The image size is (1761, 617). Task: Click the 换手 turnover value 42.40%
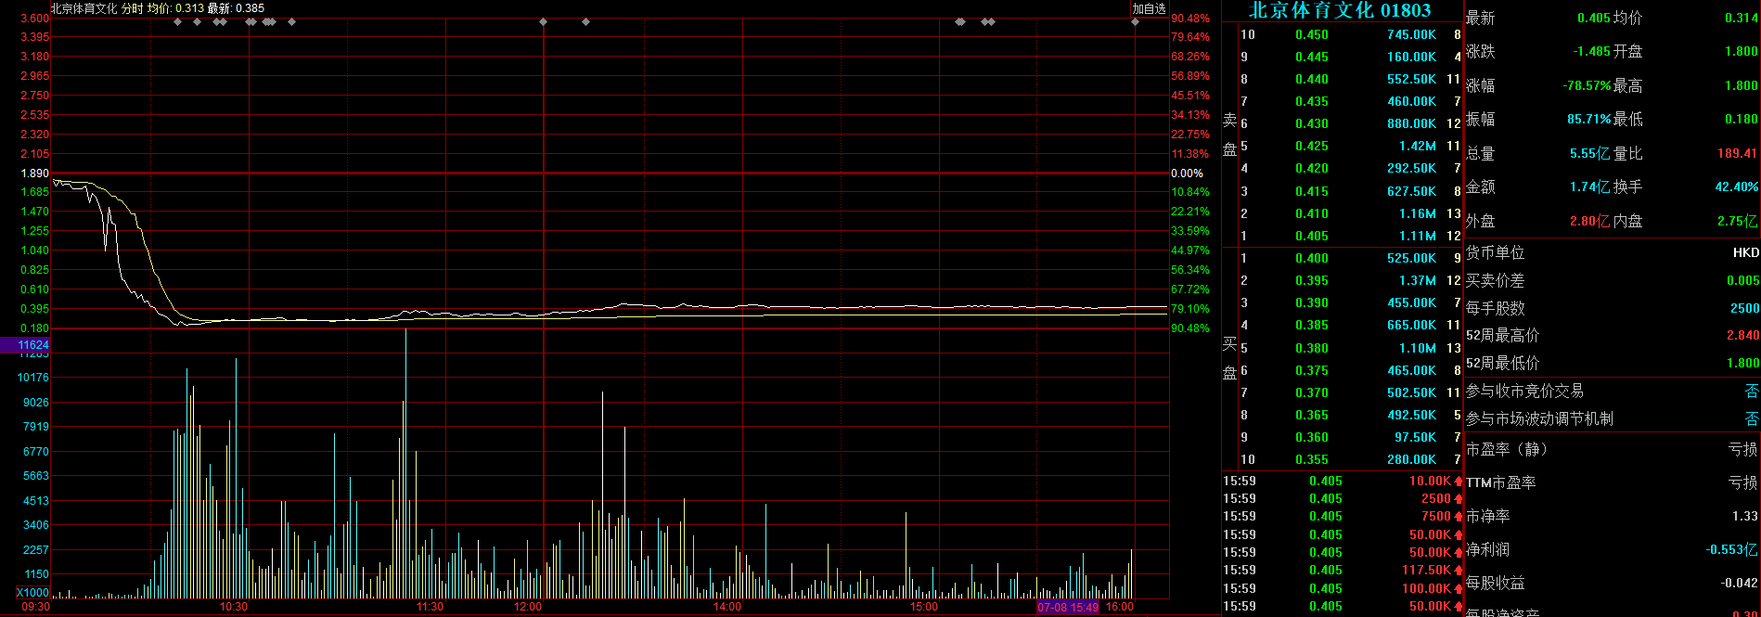point(1736,187)
